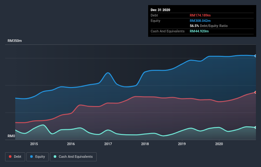
Task: Click Cash And Equivalents label in tooltip
Action: coord(168,31)
